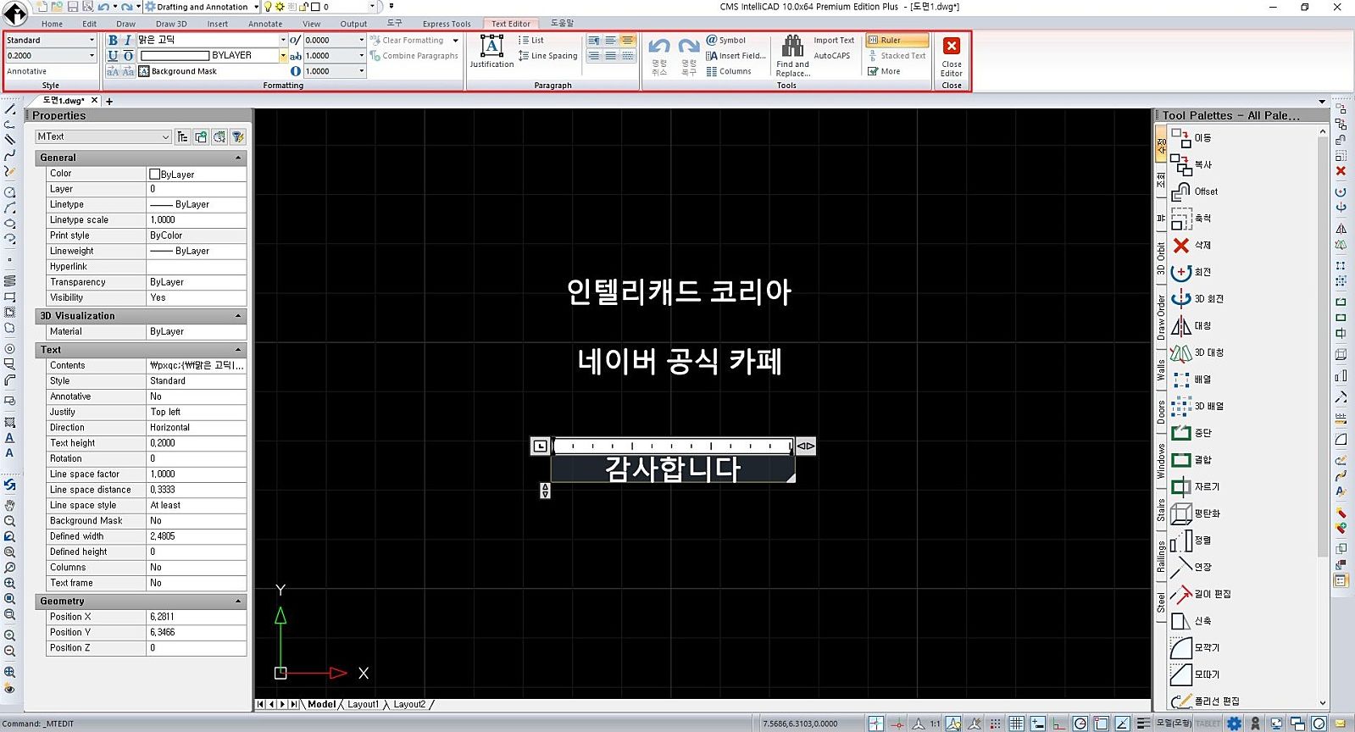This screenshot has height=732, width=1355.
Task: Click Import Text button
Action: click(x=834, y=40)
